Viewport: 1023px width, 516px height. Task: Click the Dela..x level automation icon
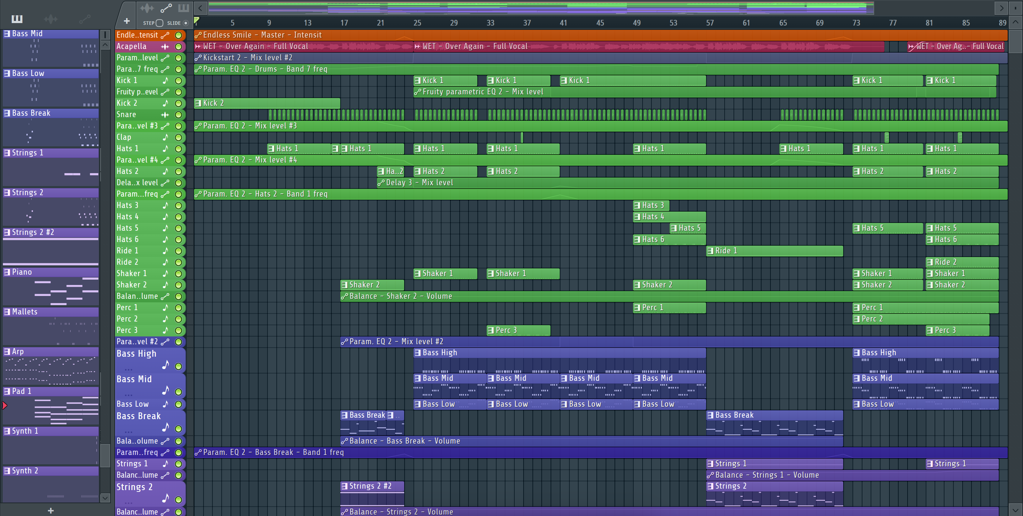click(x=165, y=183)
